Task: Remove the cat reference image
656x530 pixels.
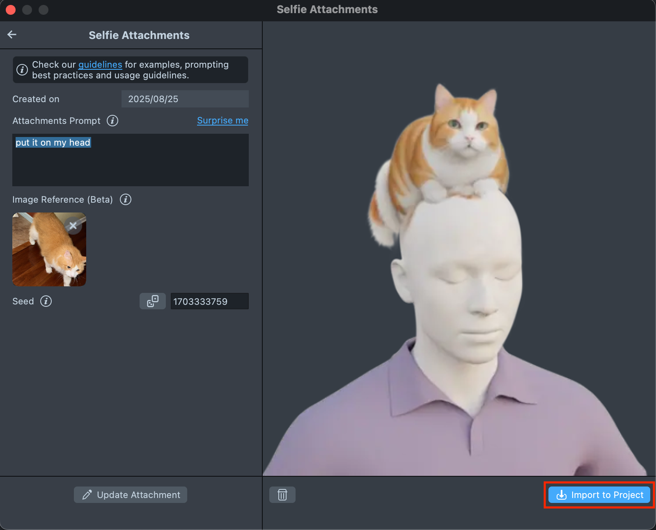Action: [73, 226]
